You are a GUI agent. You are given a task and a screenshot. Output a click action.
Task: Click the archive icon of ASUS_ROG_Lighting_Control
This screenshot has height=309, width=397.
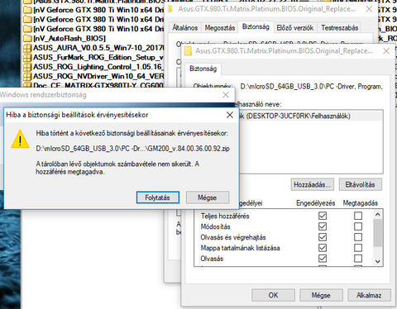pyautogui.click(x=27, y=67)
